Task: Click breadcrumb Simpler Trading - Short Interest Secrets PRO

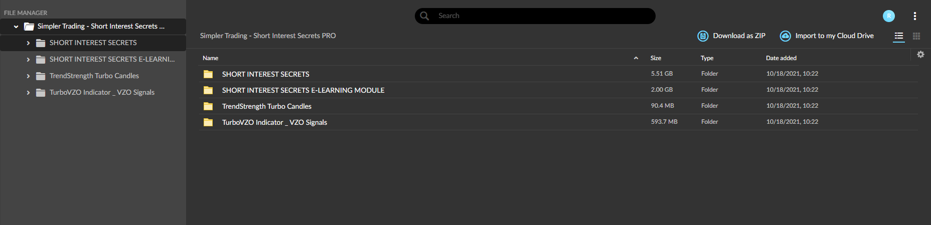Action: (268, 36)
